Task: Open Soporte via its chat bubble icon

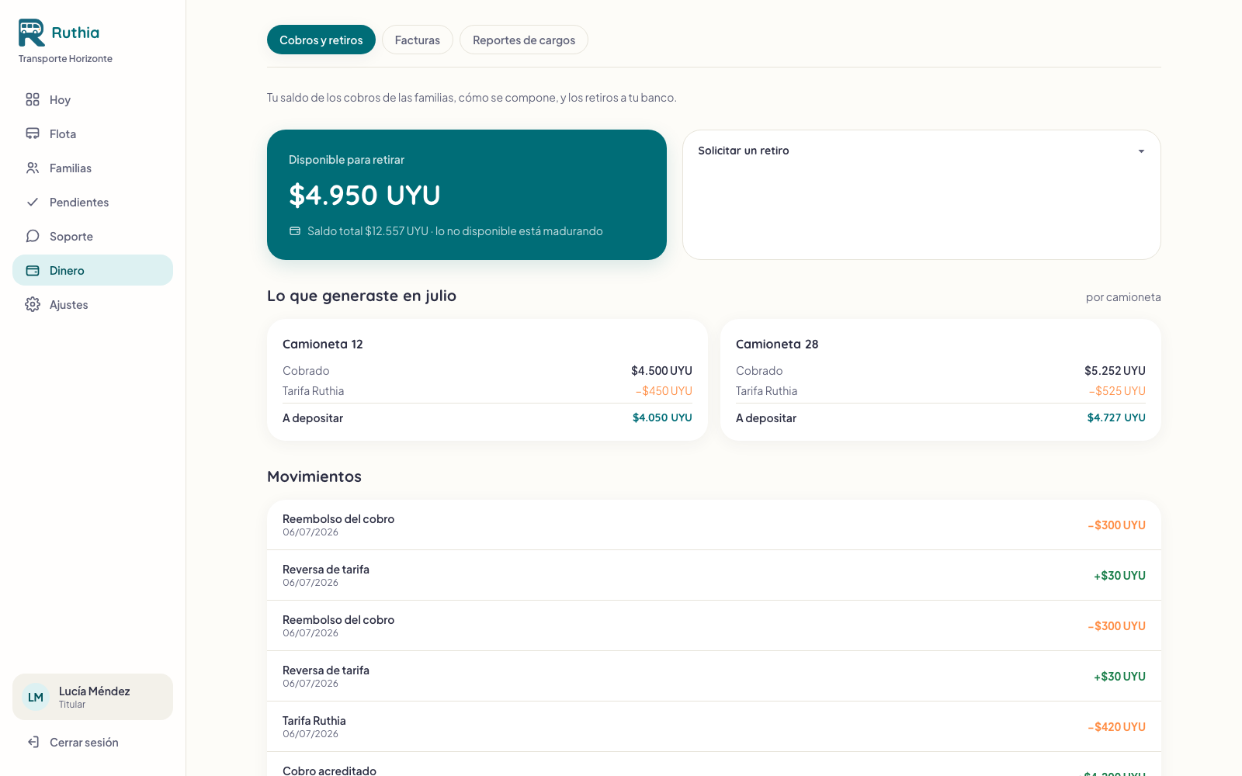Action: (x=33, y=236)
